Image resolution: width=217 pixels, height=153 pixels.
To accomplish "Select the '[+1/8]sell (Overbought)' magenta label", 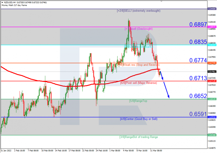I will (x=138, y=29).
